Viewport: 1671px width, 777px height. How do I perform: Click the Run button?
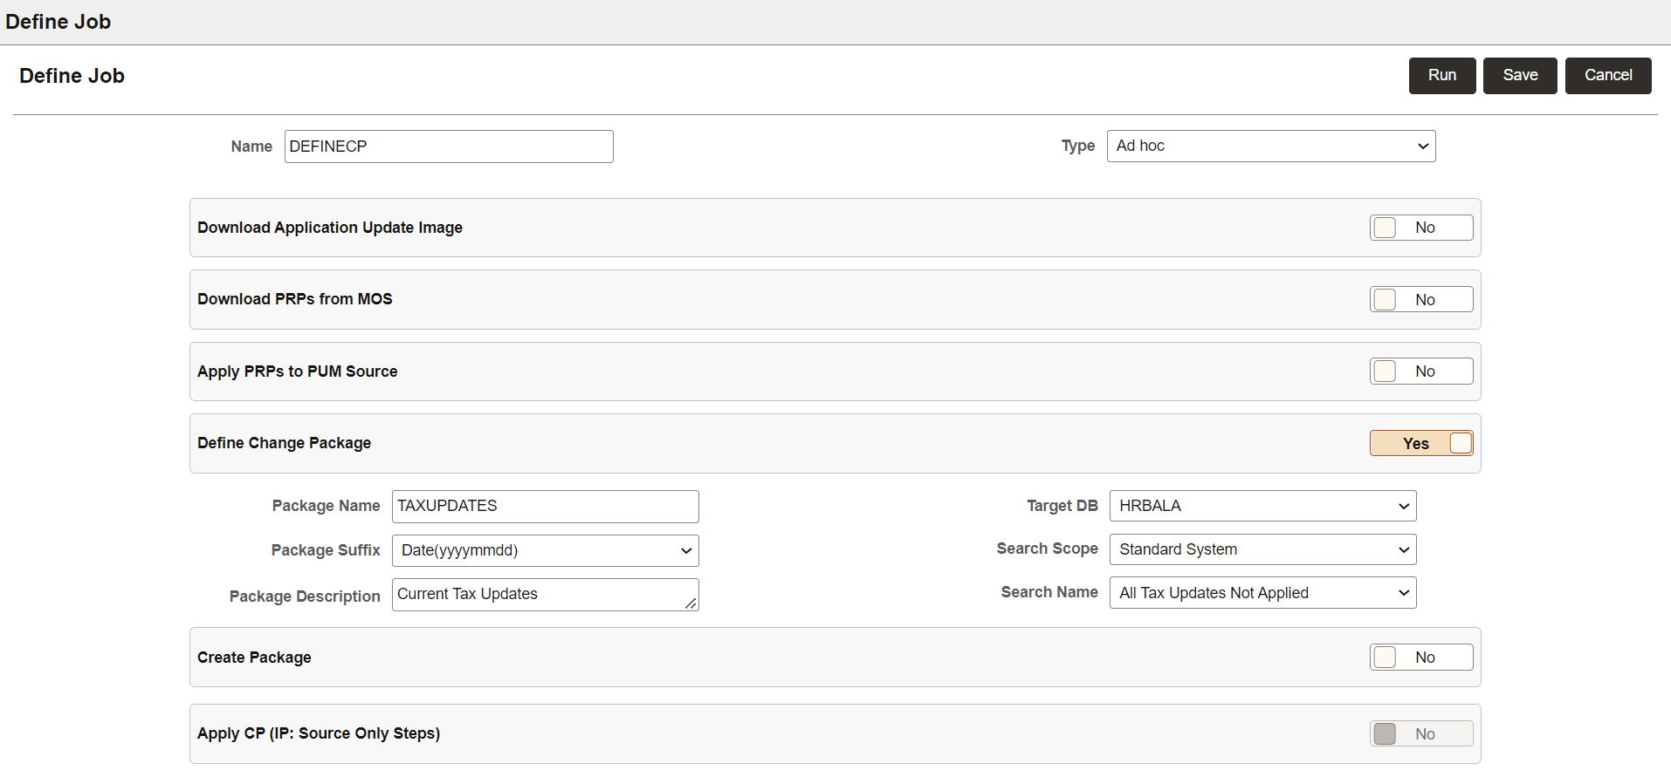pos(1441,76)
